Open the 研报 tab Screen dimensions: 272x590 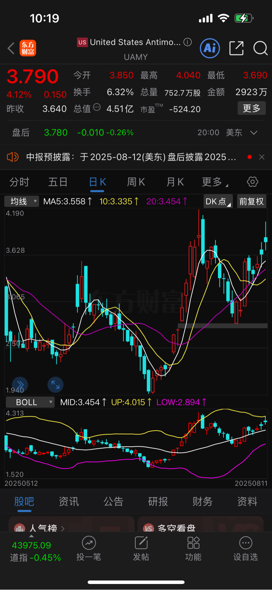tap(158, 501)
